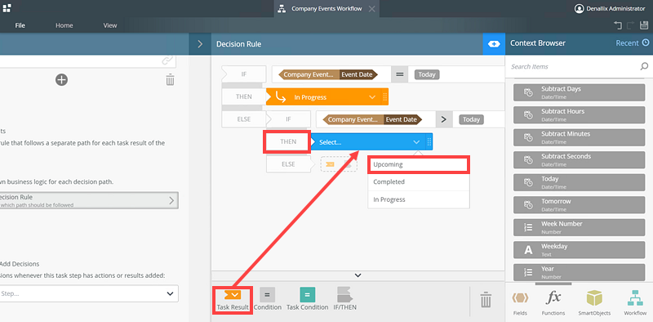The height and width of the screenshot is (322, 653).
Task: Select Subtract Days function
Action: (579, 92)
